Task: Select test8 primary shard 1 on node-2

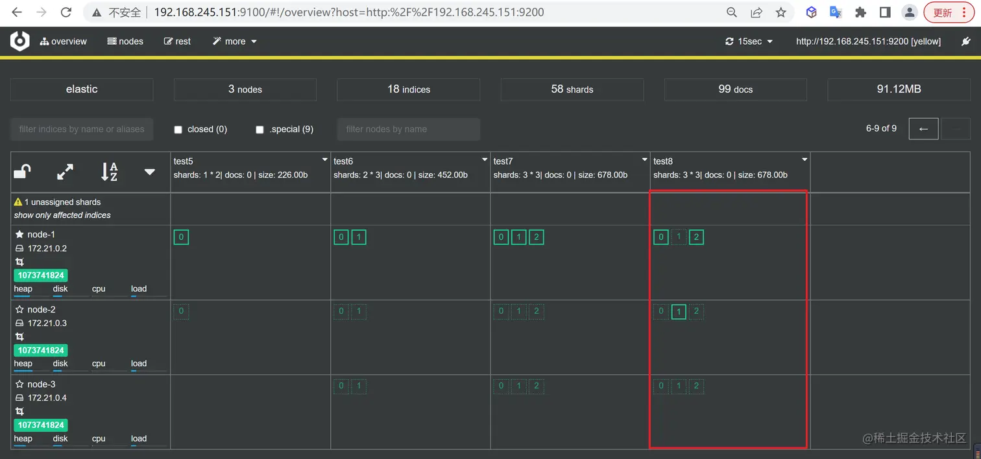Action: (x=679, y=312)
